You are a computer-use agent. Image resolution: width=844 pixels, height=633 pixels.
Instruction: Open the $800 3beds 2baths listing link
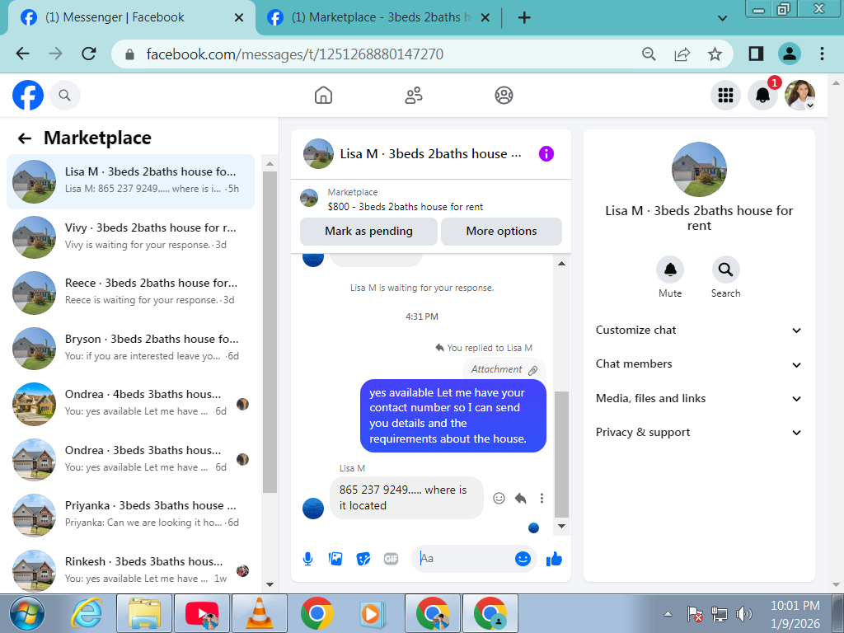[x=405, y=207]
